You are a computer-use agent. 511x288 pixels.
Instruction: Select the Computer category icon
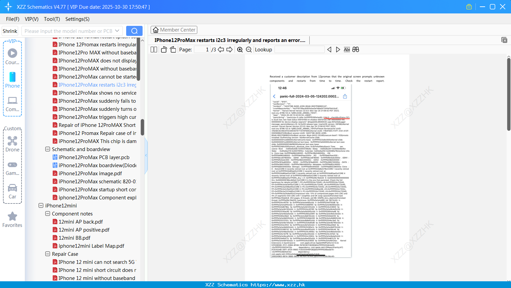(12, 104)
